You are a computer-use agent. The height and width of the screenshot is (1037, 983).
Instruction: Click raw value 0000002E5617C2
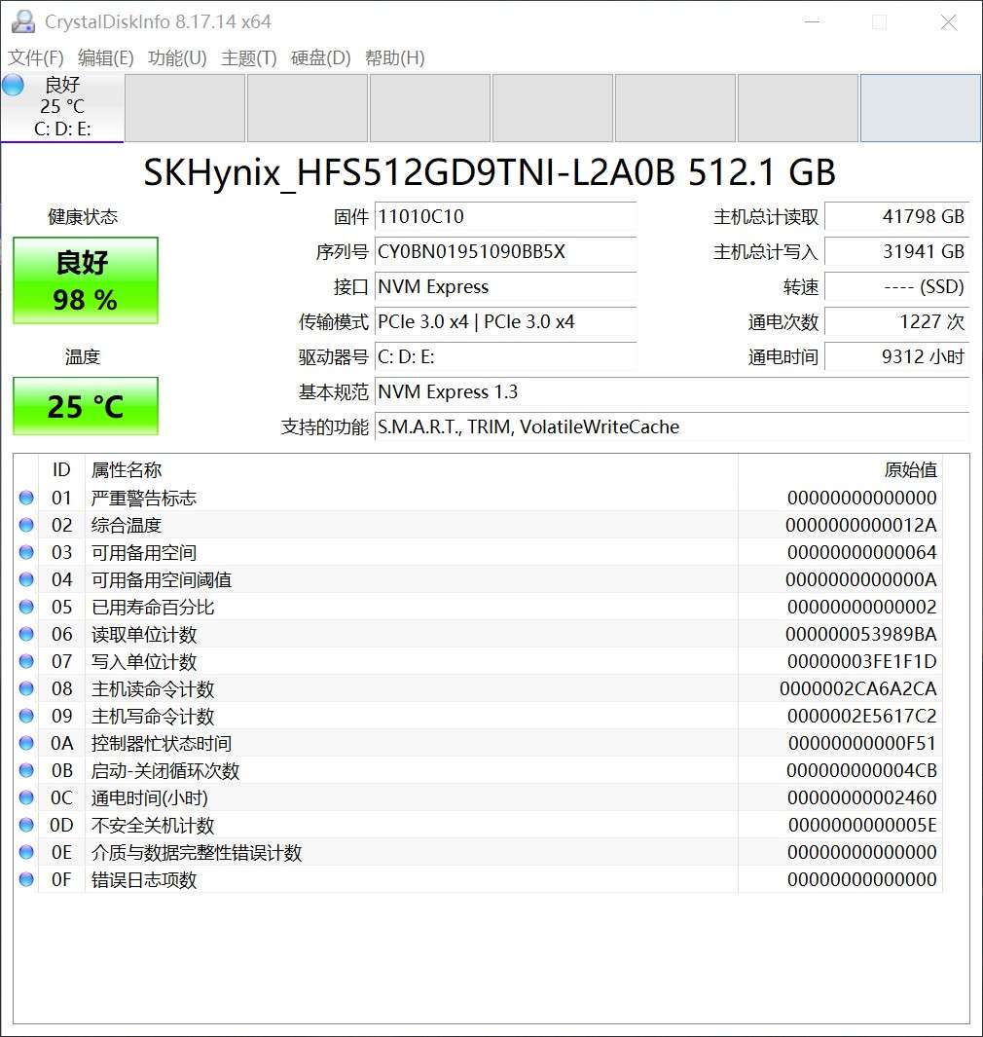coord(862,717)
